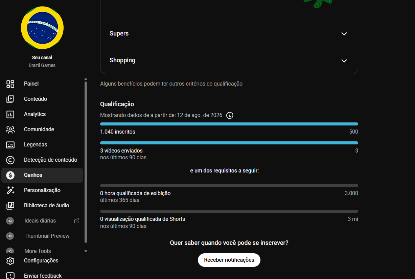Click the Qualificação heading
Viewport: 415px width, 279px height.
tap(117, 104)
